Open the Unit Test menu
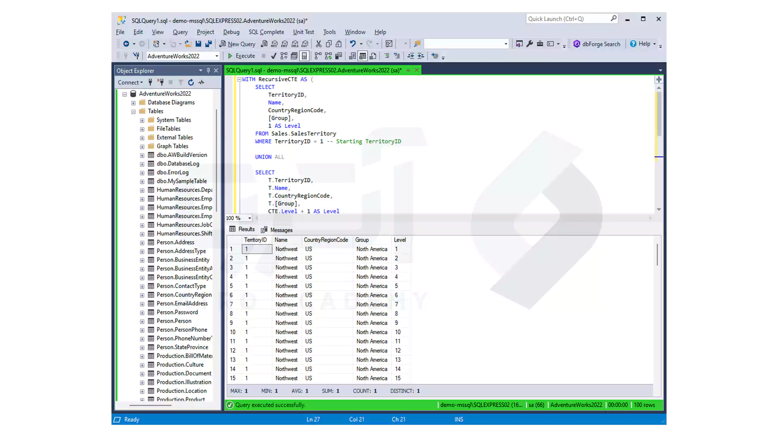Image resolution: width=778 pixels, height=437 pixels. [x=304, y=32]
